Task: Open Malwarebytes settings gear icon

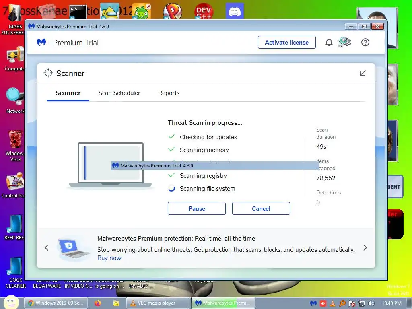Action: pyautogui.click(x=347, y=42)
